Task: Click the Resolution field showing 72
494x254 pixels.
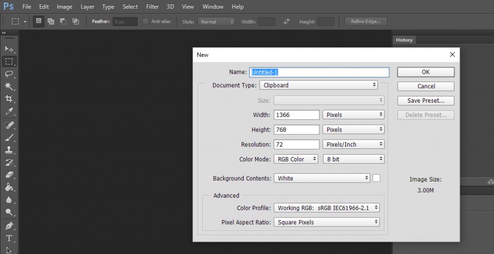Action: coord(297,145)
